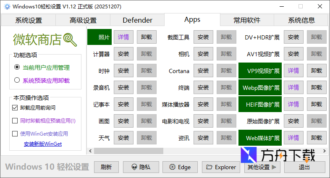Enable 使用WinGet安装应用 checkbox
330x178 pixels.
click(15, 134)
